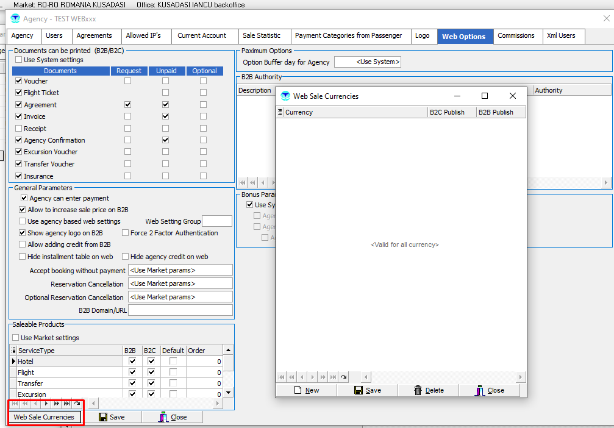Open the Allowed IP's tab
614x428 pixels.
143,36
